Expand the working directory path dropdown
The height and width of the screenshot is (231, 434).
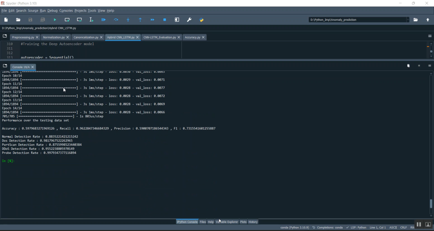coord(408,20)
